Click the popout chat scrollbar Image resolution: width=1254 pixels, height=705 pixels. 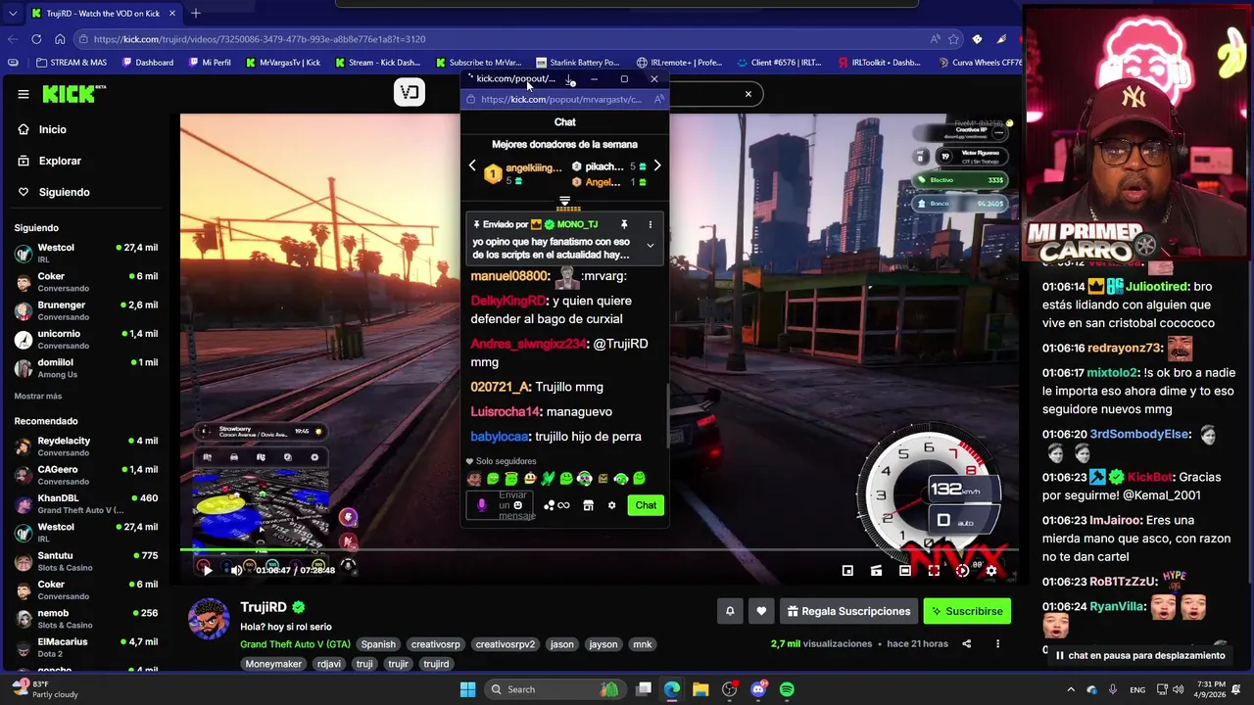[667, 416]
